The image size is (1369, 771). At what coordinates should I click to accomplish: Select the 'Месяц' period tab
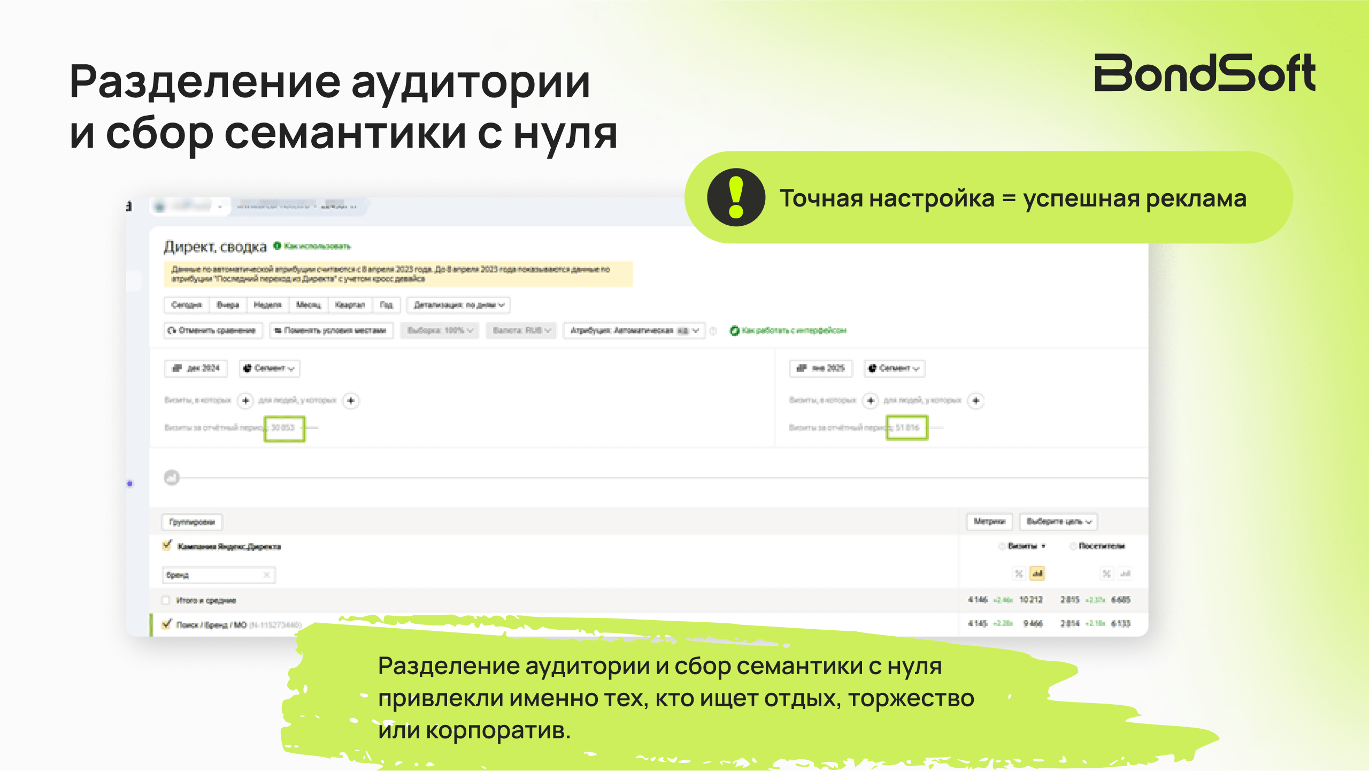[x=309, y=305]
